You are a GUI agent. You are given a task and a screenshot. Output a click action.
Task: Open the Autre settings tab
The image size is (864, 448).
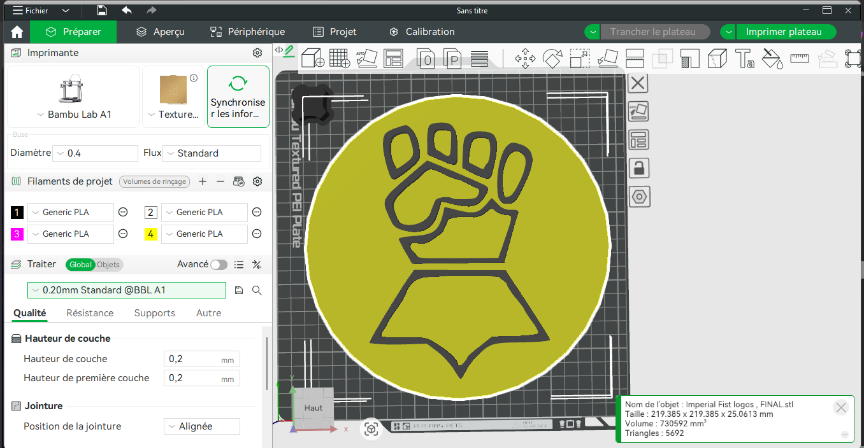tap(209, 313)
